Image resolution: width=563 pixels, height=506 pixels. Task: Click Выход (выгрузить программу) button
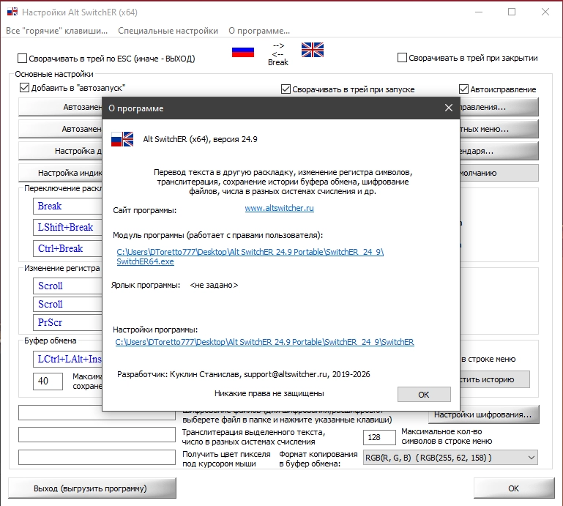[x=92, y=488]
